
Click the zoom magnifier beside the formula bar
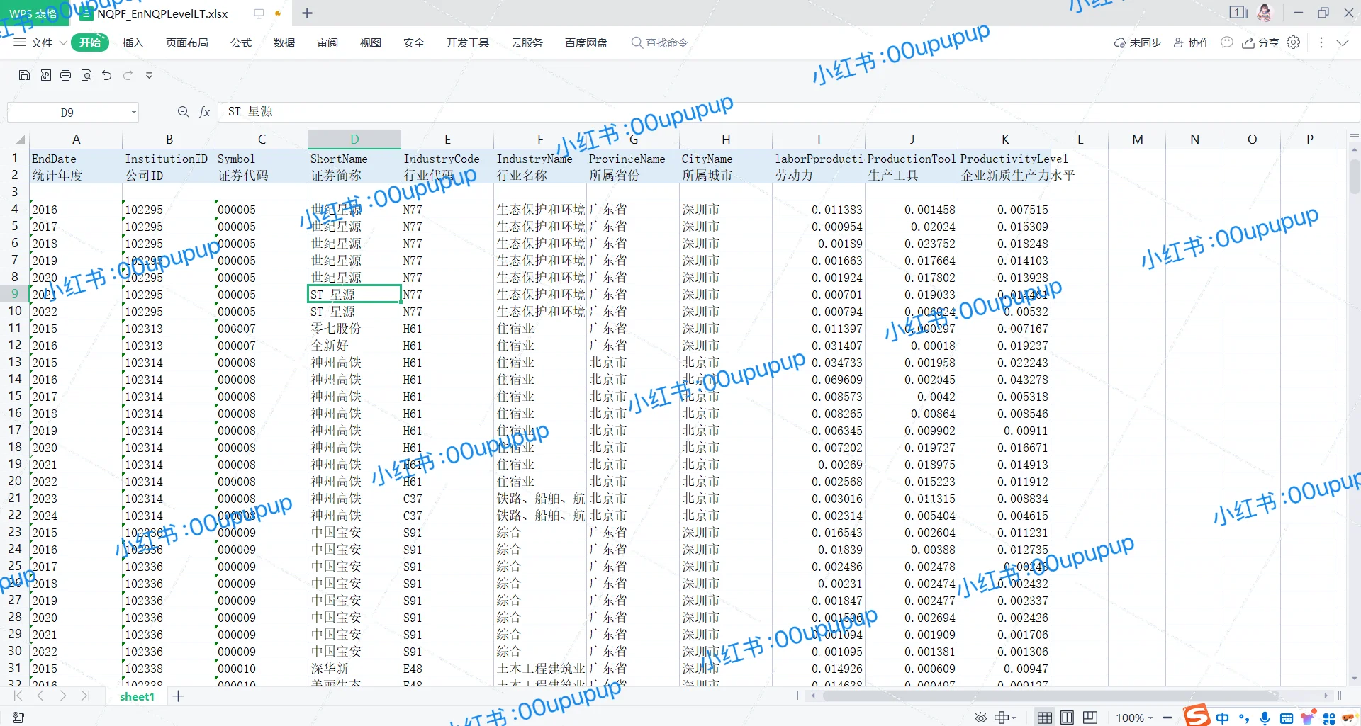[x=183, y=112]
